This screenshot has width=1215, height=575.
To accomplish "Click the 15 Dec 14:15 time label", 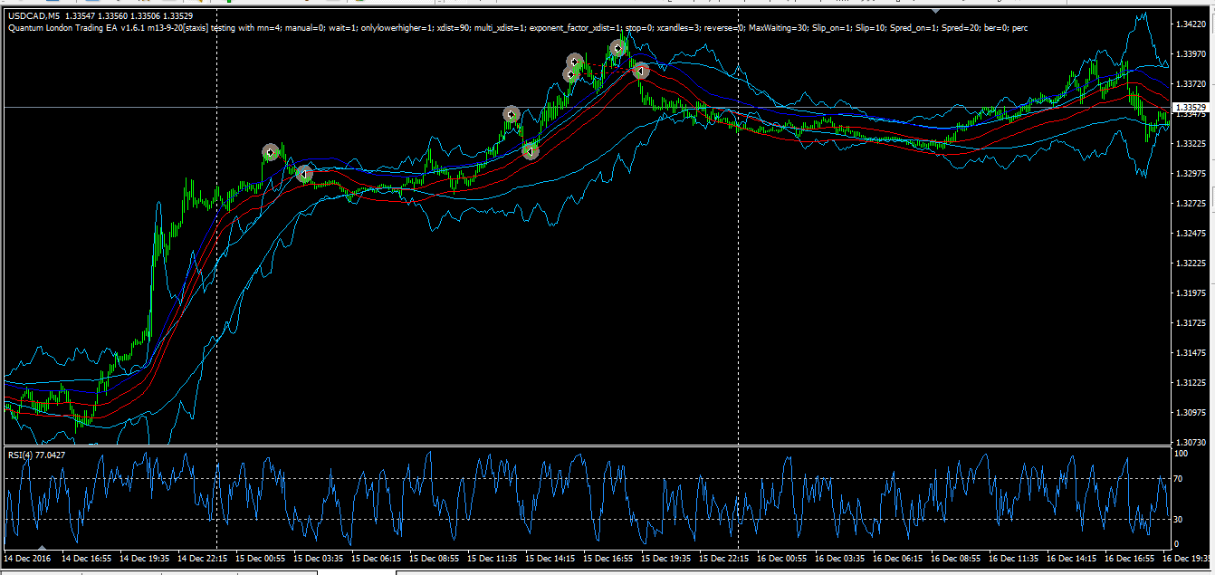I will (x=549, y=560).
